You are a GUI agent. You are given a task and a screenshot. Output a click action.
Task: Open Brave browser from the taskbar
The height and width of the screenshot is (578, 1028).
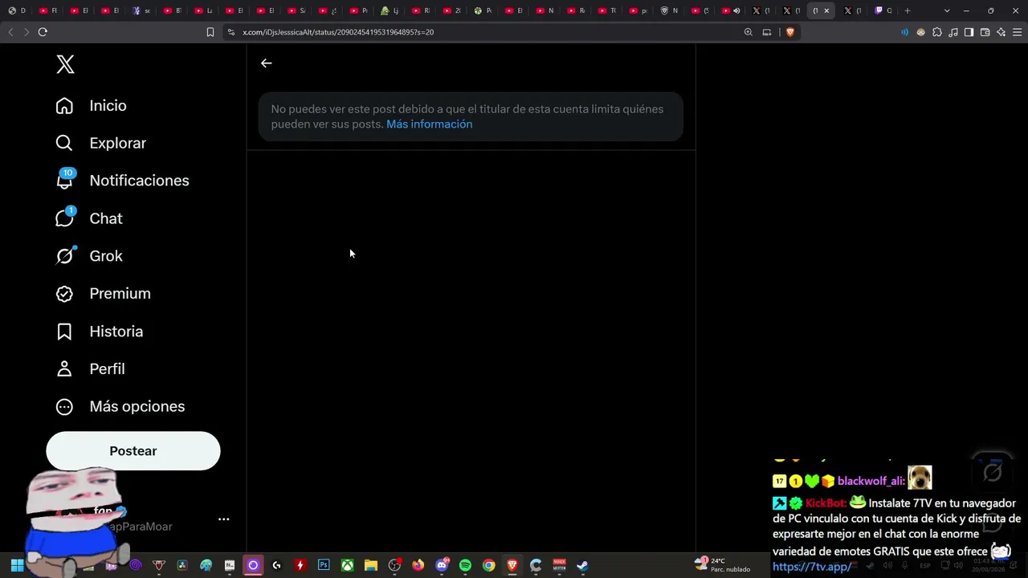pyautogui.click(x=512, y=565)
